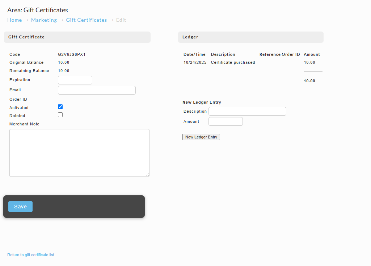Click the Gift Certificate section header
Image resolution: width=371 pixels, height=266 pixels.
click(77, 37)
